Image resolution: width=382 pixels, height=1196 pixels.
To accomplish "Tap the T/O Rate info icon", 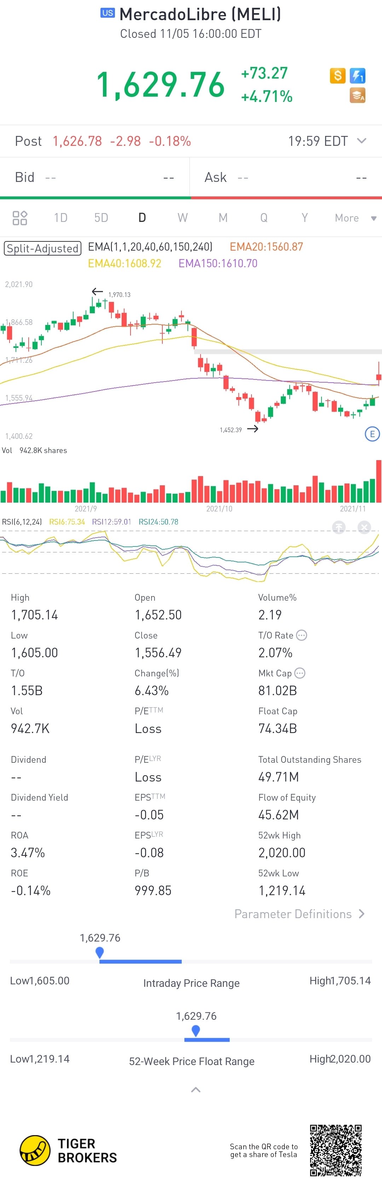I will [302, 635].
